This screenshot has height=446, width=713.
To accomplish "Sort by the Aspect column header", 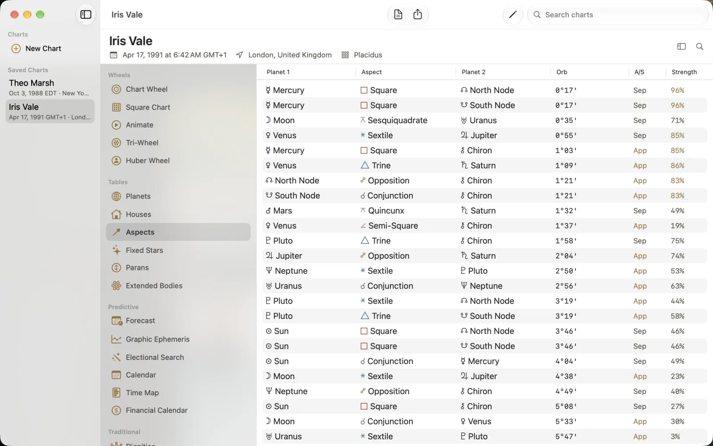I will pyautogui.click(x=372, y=72).
